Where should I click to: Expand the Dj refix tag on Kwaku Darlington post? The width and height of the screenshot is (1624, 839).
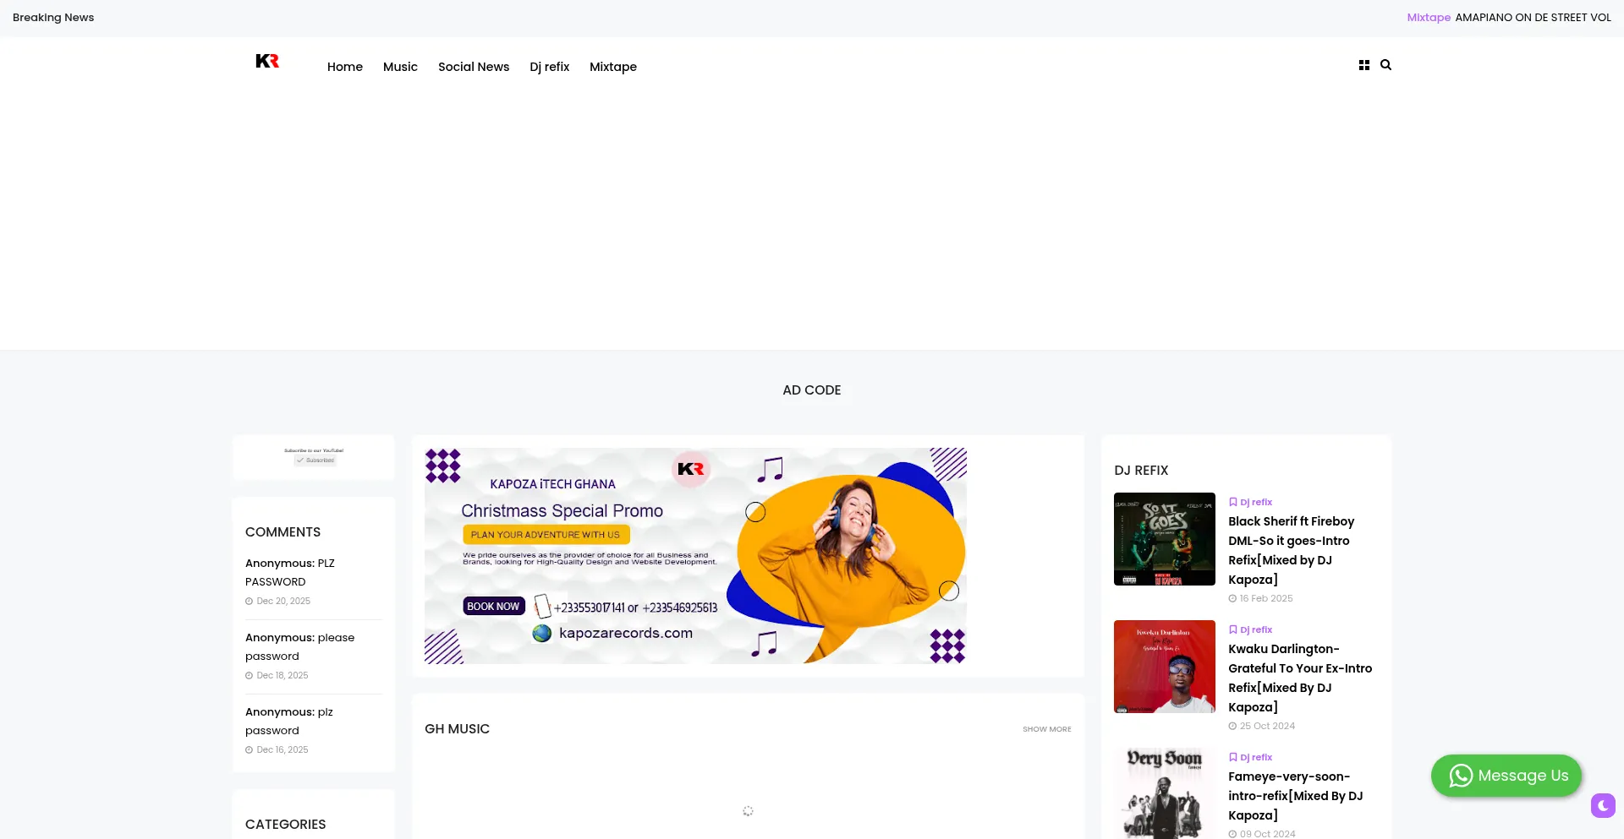(1256, 629)
